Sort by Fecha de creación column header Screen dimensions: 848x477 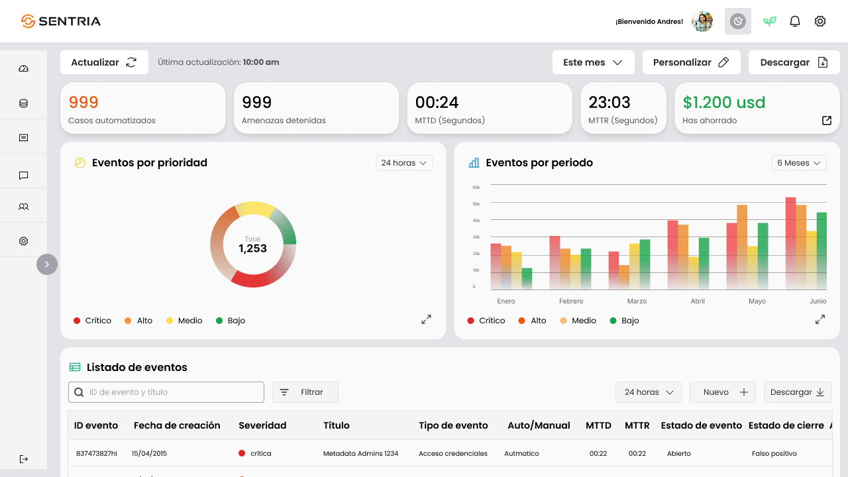click(x=177, y=425)
